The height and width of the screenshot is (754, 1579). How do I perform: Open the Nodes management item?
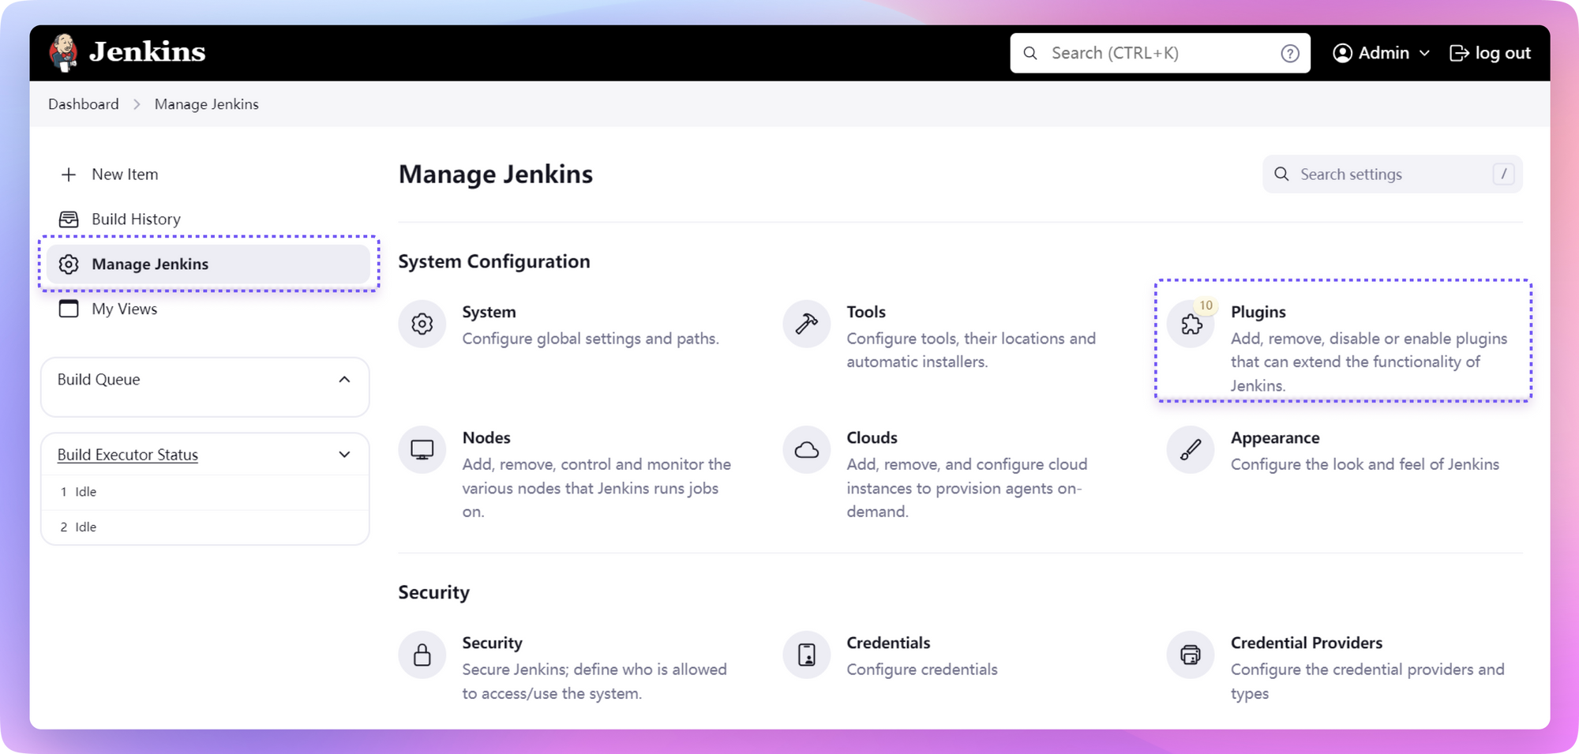coord(567,474)
